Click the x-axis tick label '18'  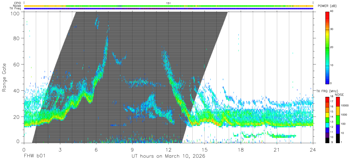click(240, 149)
